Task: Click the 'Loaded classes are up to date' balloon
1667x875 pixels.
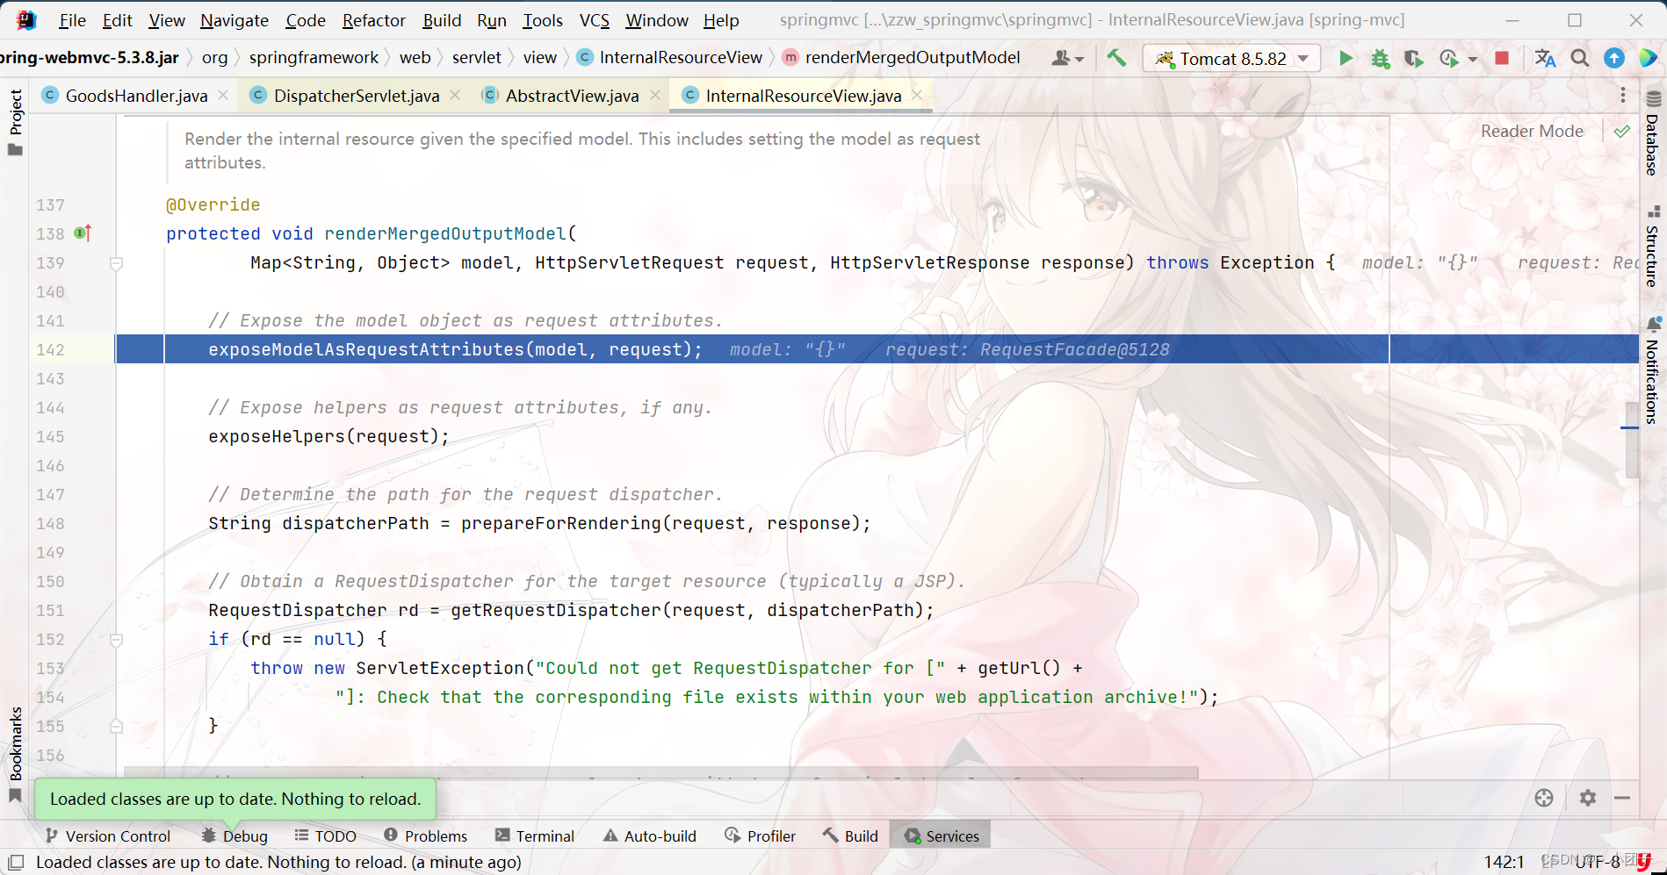Action: (x=235, y=799)
